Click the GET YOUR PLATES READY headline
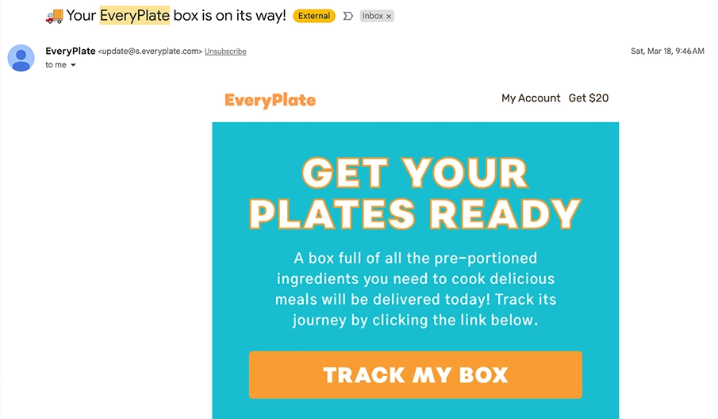The width and height of the screenshot is (718, 419). coord(415,194)
